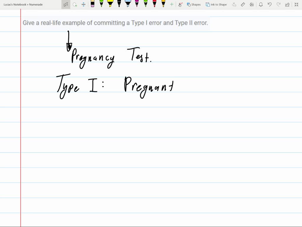Select the yellow highlighter
This screenshot has height=227, width=302.
click(110, 4)
